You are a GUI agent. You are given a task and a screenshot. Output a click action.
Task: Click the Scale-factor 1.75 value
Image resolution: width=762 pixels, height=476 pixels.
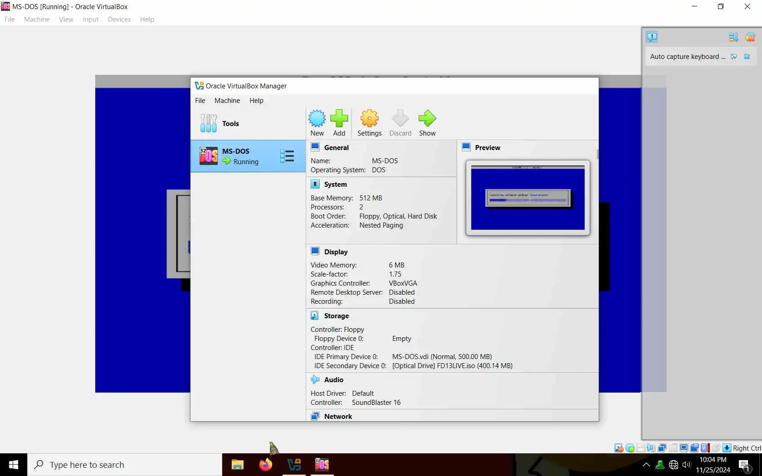395,274
